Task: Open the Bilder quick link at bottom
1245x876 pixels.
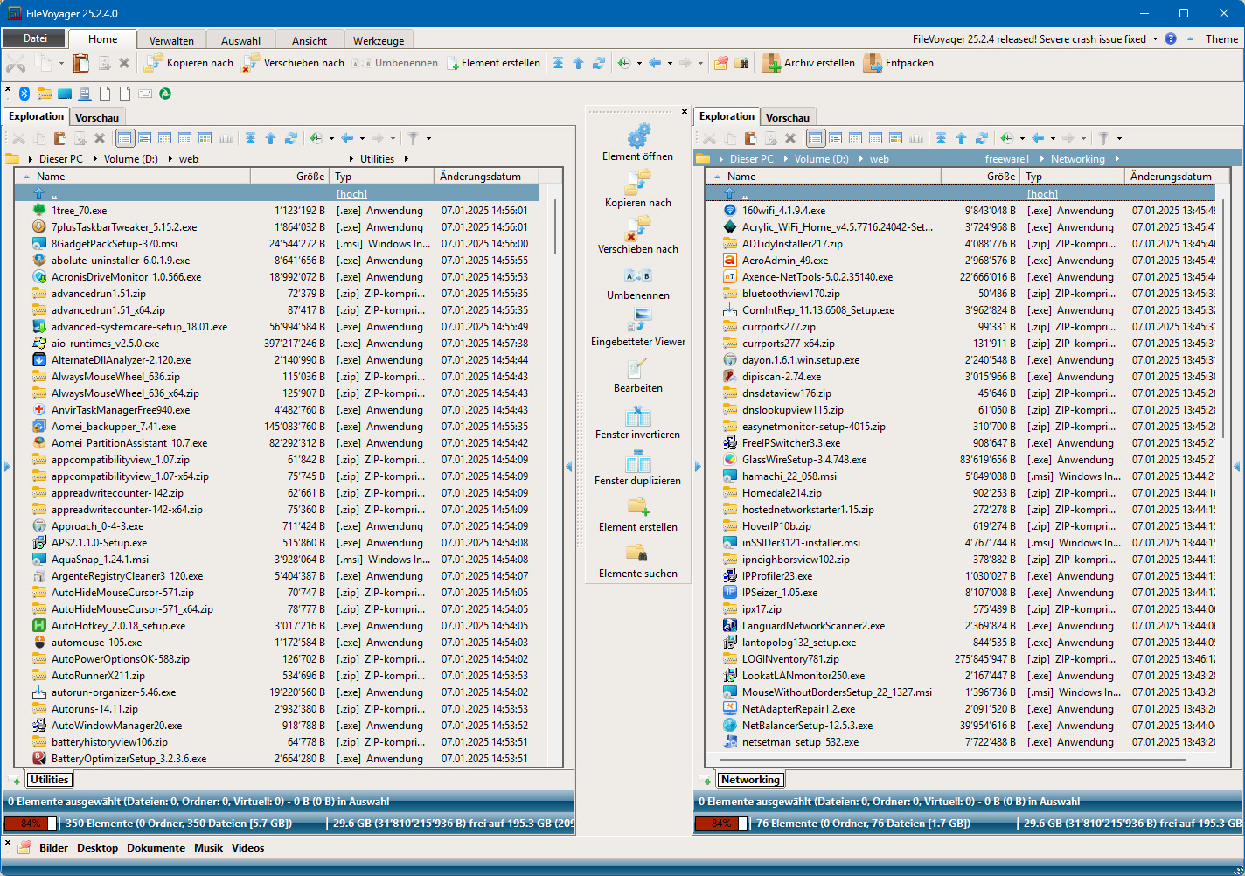Action: tap(53, 848)
